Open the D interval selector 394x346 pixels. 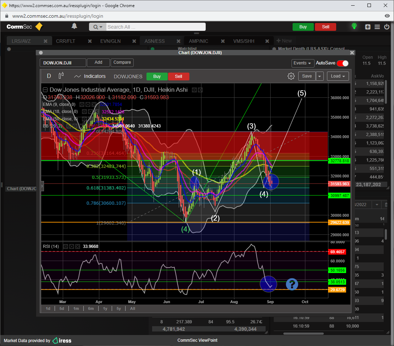pyautogui.click(x=49, y=76)
